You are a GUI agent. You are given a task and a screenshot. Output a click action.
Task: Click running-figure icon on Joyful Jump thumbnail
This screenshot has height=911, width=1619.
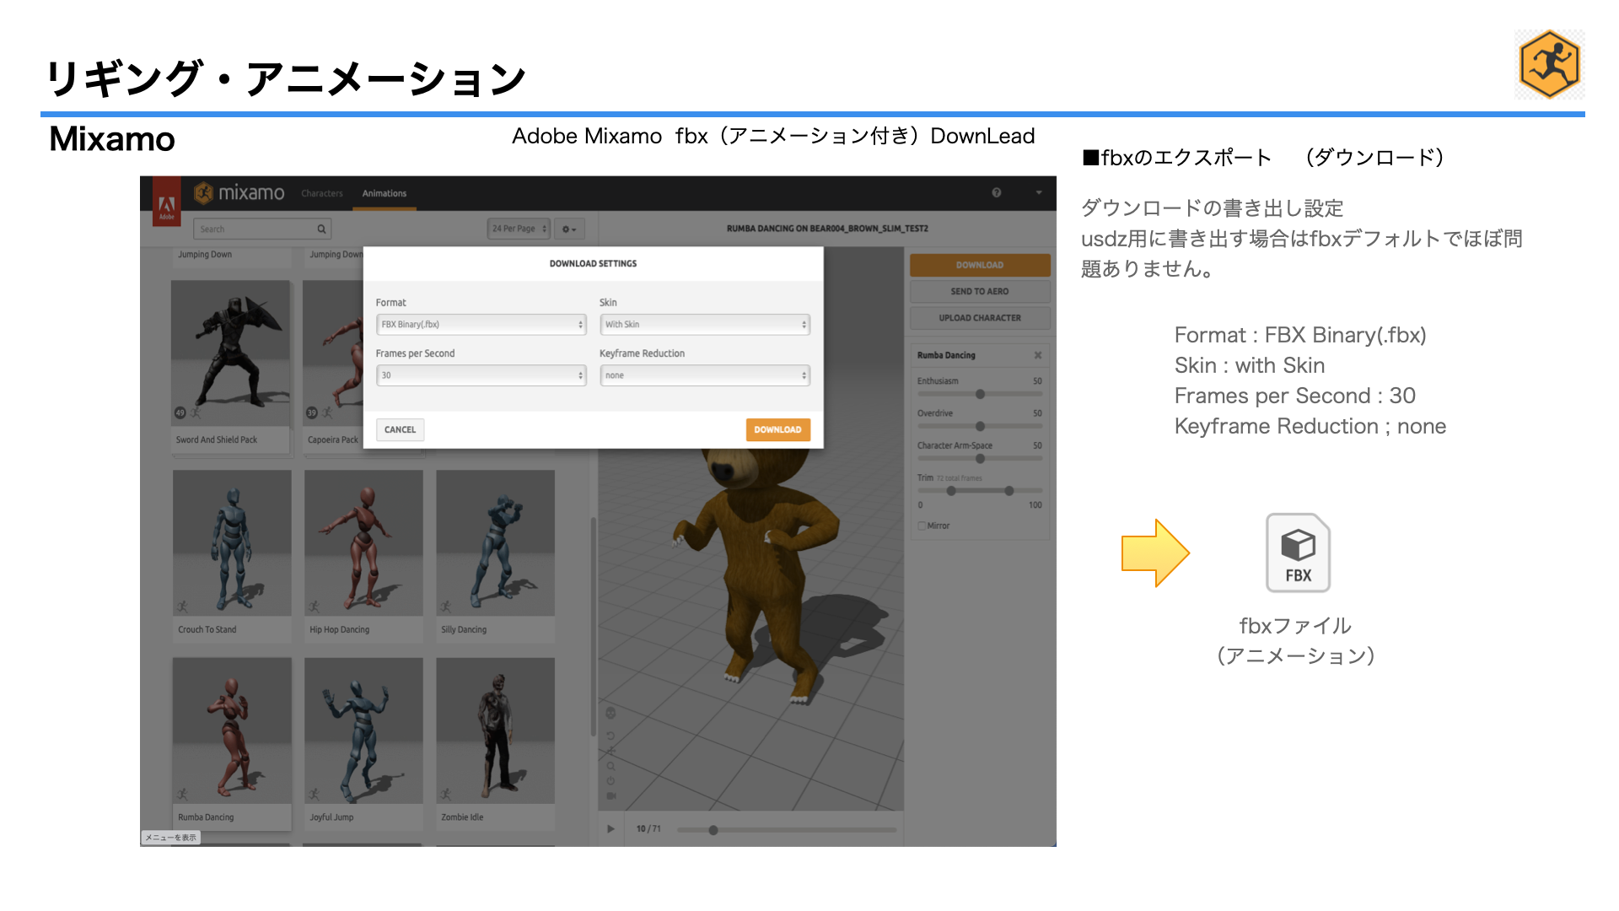pos(314,794)
